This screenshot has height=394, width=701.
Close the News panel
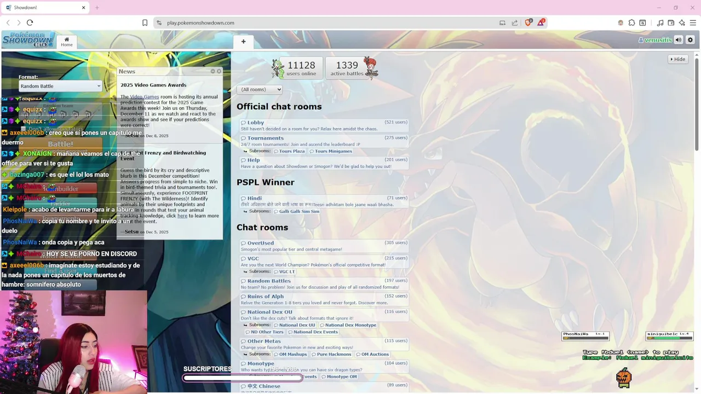(x=219, y=71)
